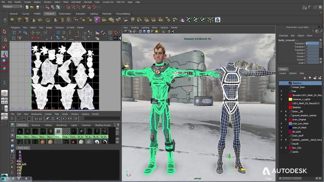Viewport: 324px width, 182px height.
Task: Create a polygon torus from the shelf
Action: (x=48, y=20)
